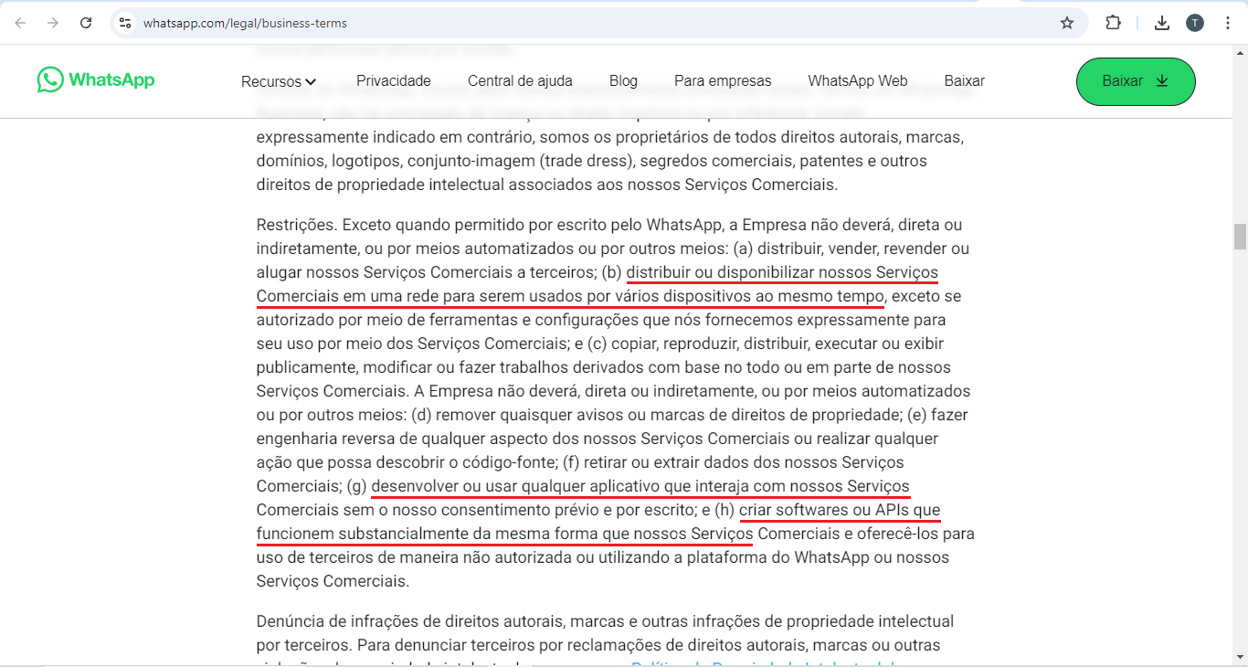Open the site information icon in the address bar
The image size is (1248, 667).
(125, 23)
